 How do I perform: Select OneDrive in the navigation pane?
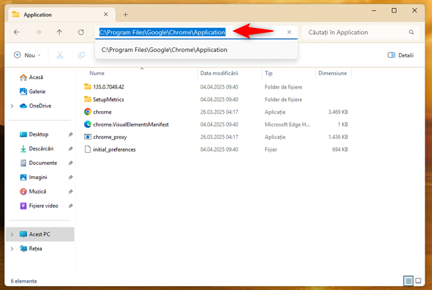[40, 106]
